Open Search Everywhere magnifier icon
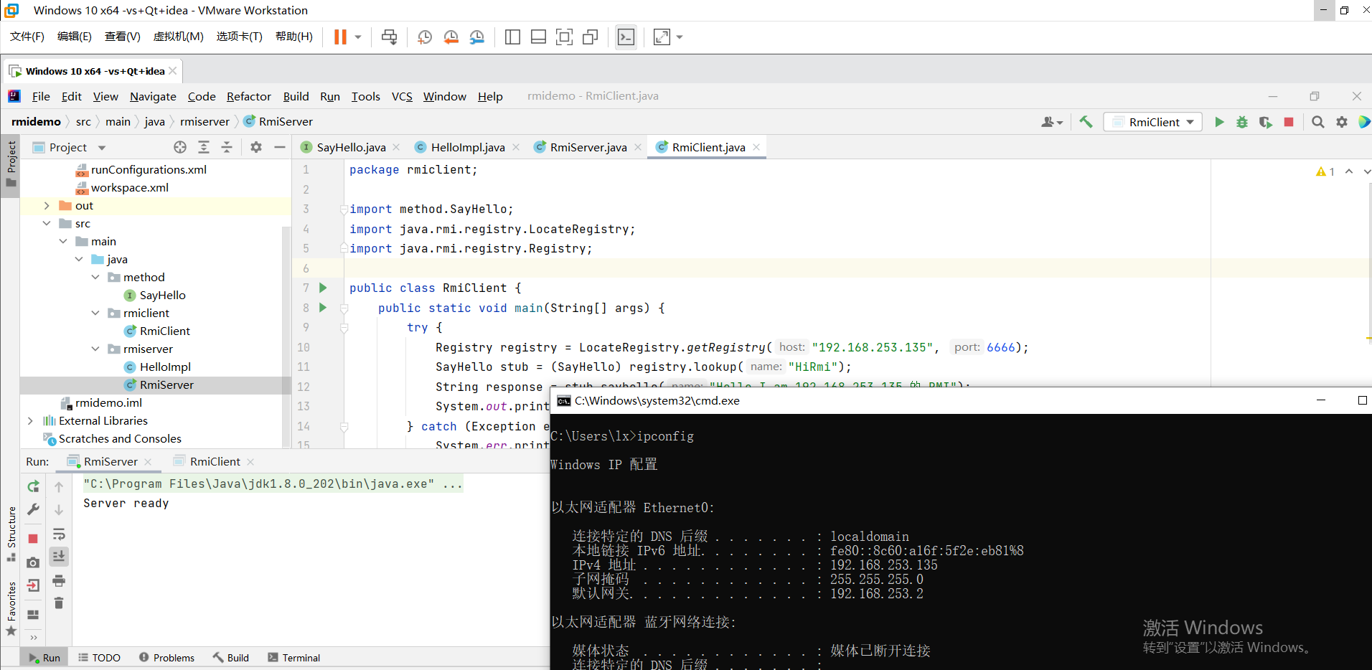1372x670 pixels. click(x=1317, y=122)
